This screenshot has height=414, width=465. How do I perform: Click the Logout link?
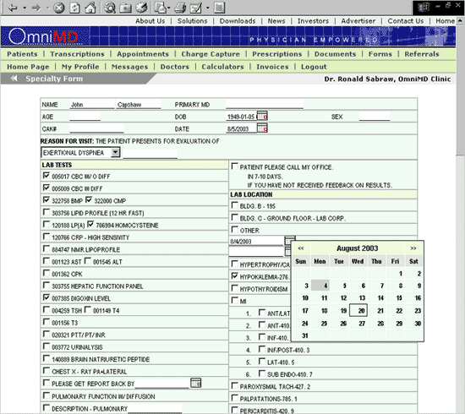314,67
